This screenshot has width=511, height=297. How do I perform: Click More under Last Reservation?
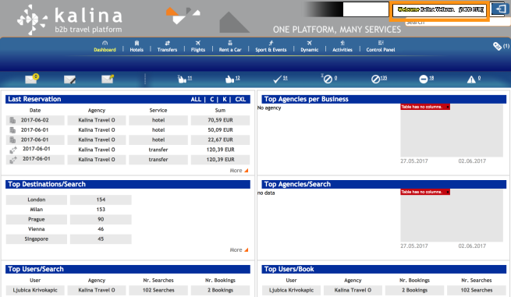(x=239, y=170)
